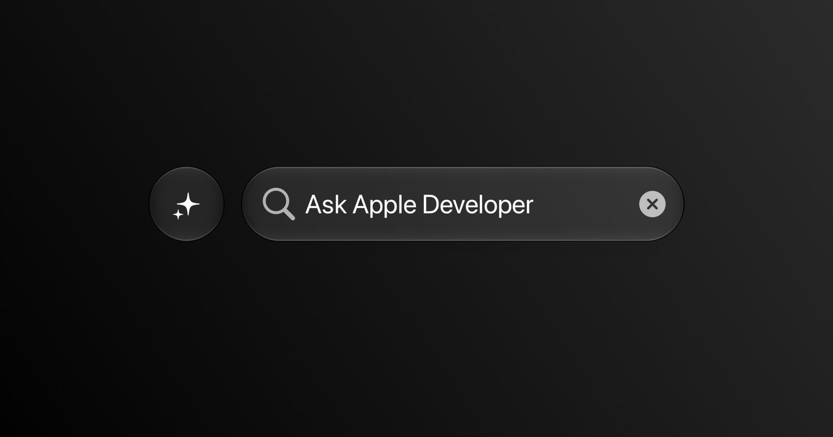Screen dimensions: 833x437
Task: Click the word "Ask" in the search bar
Action: tap(326, 204)
